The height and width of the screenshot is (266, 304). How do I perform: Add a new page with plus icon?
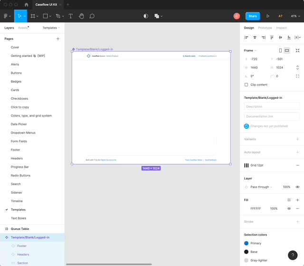pos(58,38)
